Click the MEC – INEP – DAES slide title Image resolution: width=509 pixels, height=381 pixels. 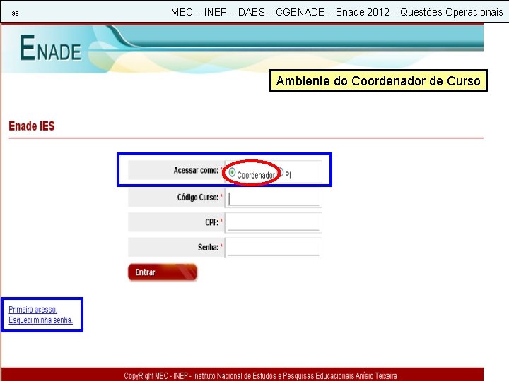pyautogui.click(x=337, y=12)
